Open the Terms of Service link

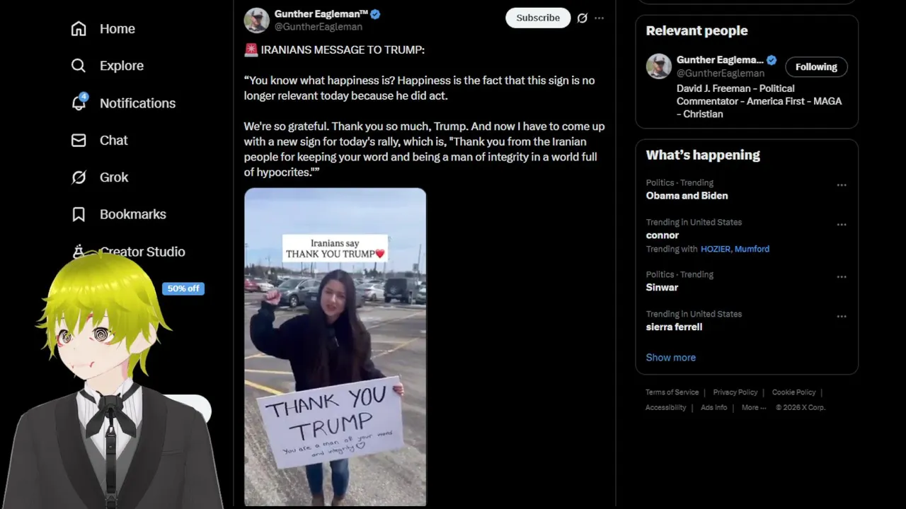672,392
